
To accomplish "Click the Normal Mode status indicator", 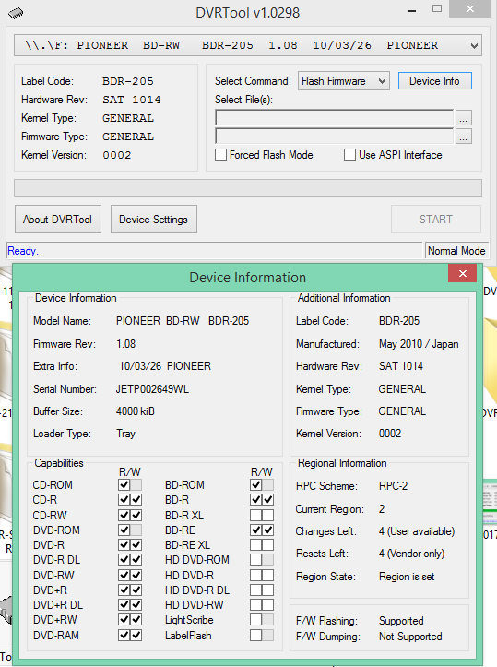I will tap(456, 251).
